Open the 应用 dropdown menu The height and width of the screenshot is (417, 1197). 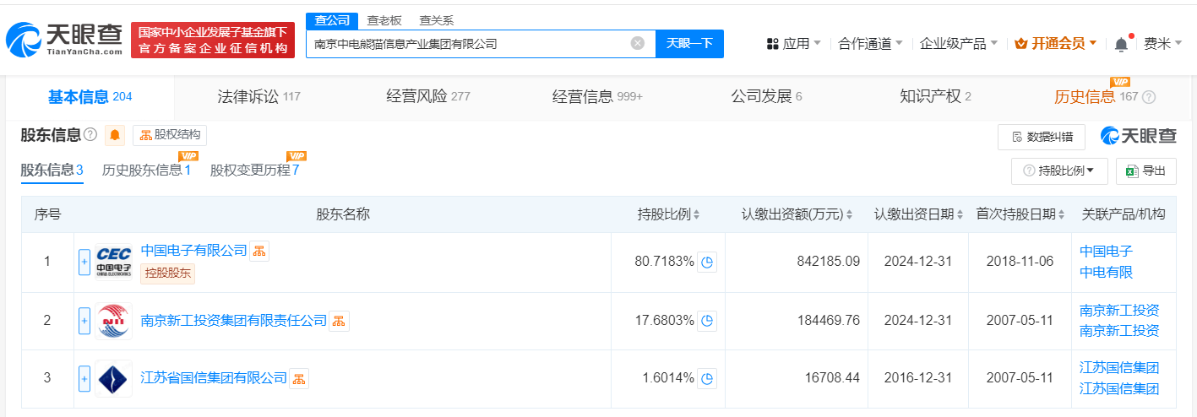point(793,43)
